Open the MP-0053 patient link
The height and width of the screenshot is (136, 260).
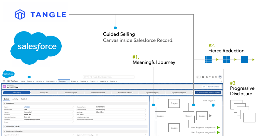(27, 107)
